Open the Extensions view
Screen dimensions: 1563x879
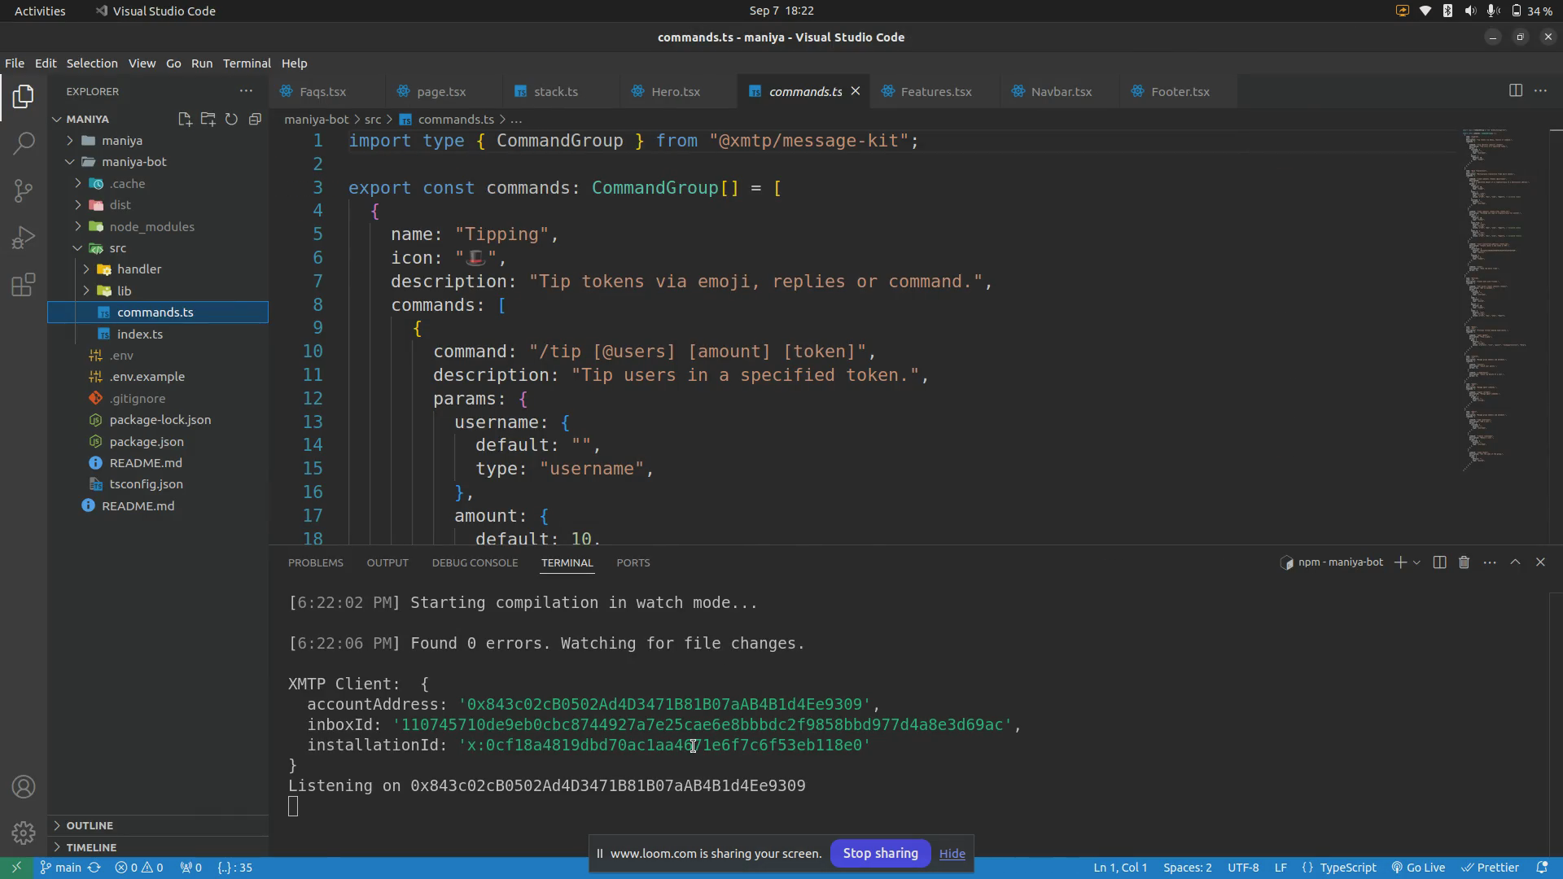click(24, 285)
